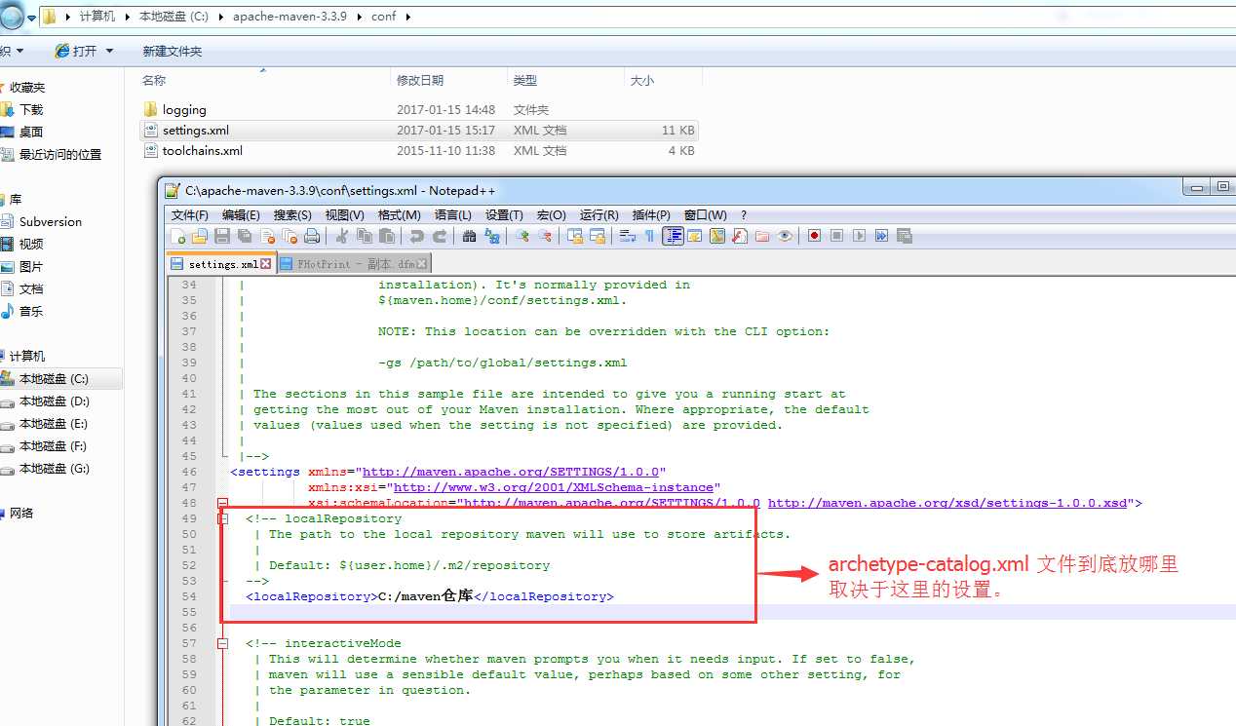
Task: Click the Print icon in Notepad++ toolbar
Action: click(x=312, y=236)
